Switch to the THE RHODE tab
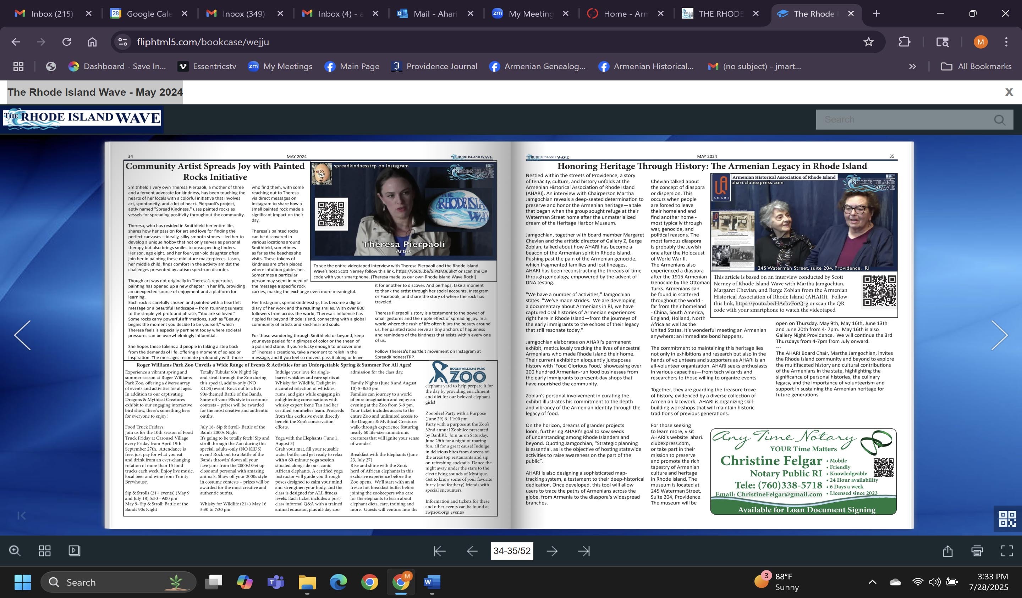This screenshot has width=1022, height=598. [x=721, y=14]
